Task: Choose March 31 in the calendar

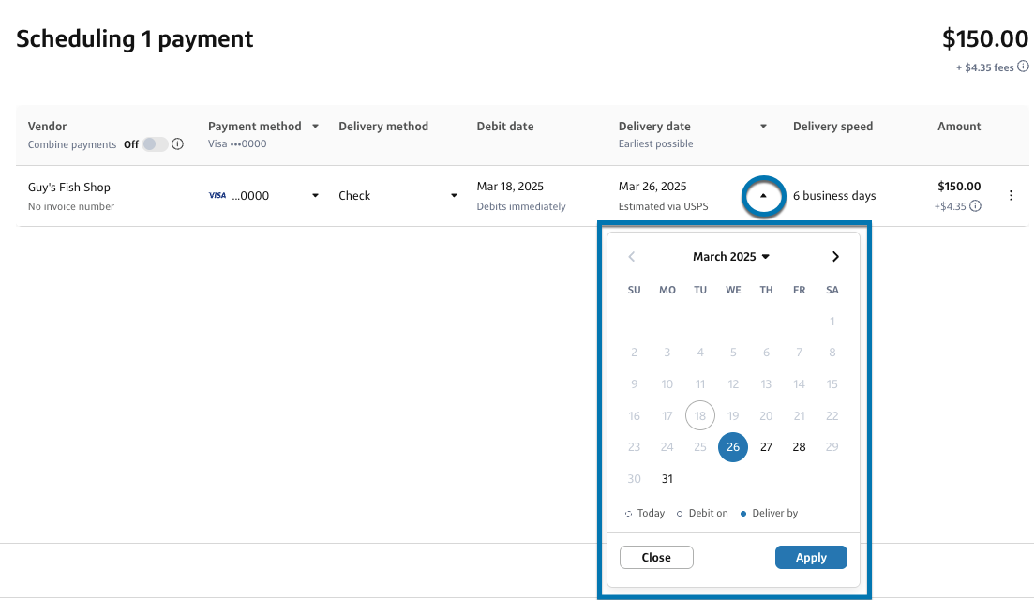Action: (x=667, y=479)
